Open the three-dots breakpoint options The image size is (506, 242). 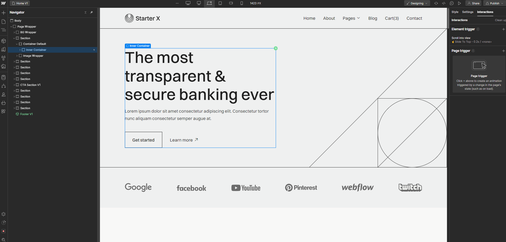[177, 3]
